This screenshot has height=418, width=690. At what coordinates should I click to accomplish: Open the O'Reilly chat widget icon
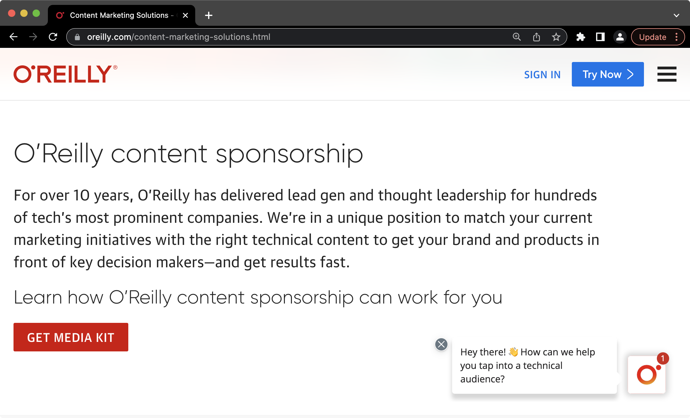tap(647, 374)
